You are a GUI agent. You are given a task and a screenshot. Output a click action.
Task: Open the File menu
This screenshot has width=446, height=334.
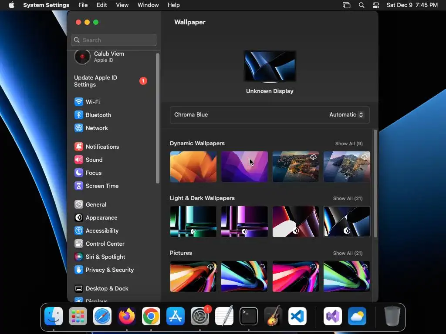coord(83,5)
